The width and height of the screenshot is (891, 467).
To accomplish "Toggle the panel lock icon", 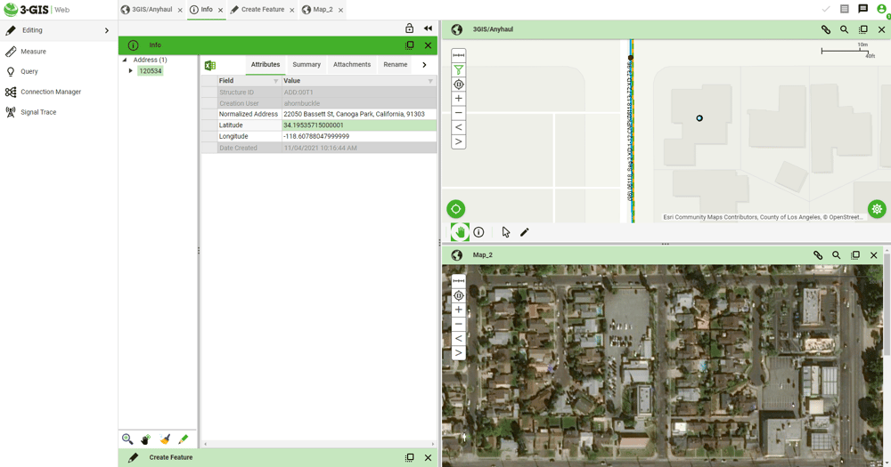I will coord(409,28).
